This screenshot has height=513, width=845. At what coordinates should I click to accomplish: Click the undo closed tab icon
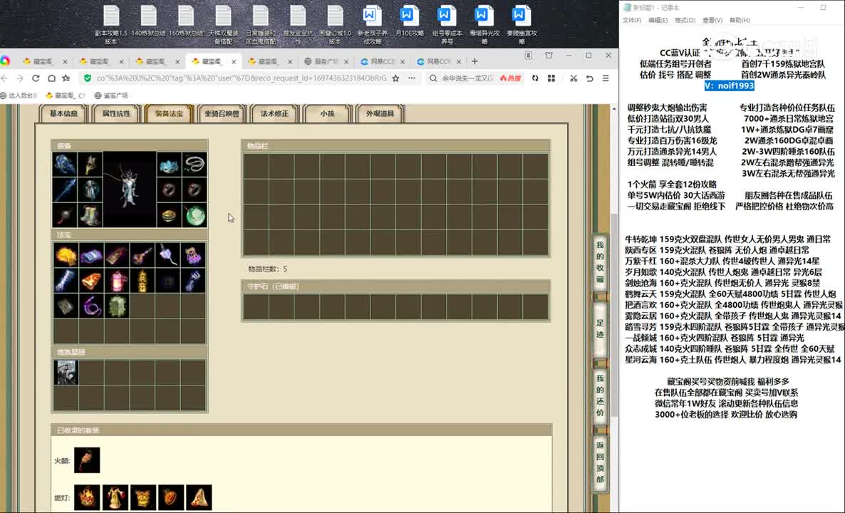click(x=589, y=78)
